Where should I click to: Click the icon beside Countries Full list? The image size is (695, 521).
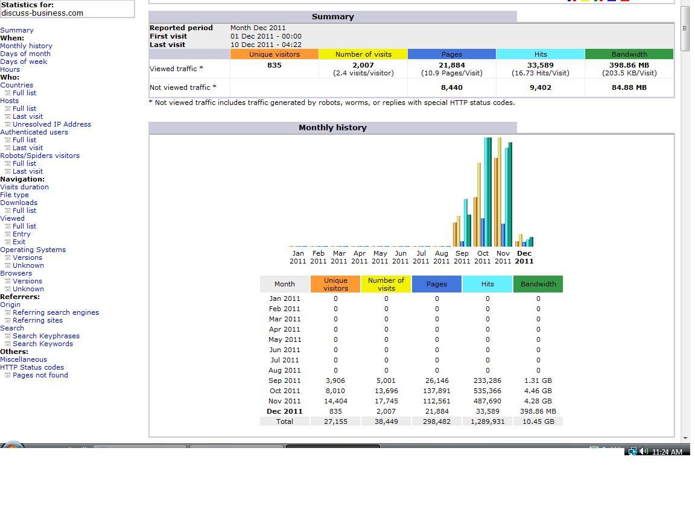click(7, 93)
